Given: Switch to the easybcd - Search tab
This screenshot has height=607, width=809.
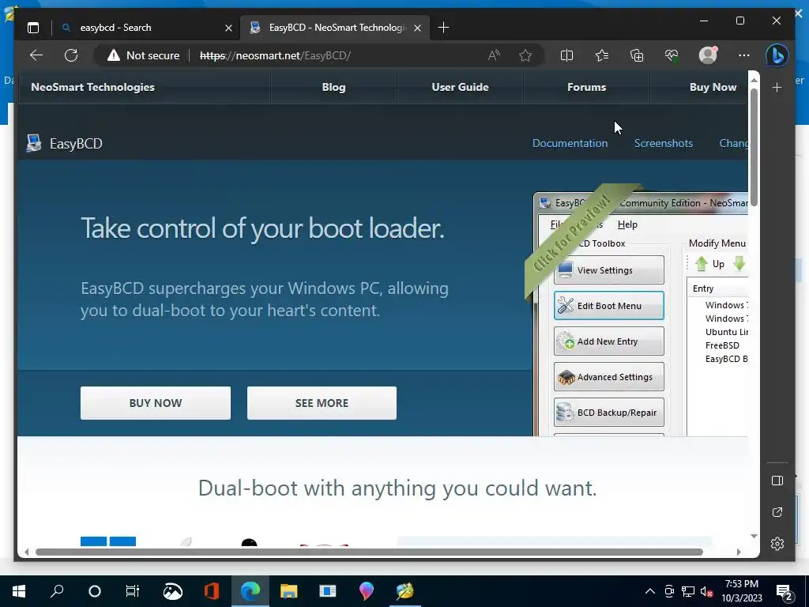Looking at the screenshot, I should 146,28.
